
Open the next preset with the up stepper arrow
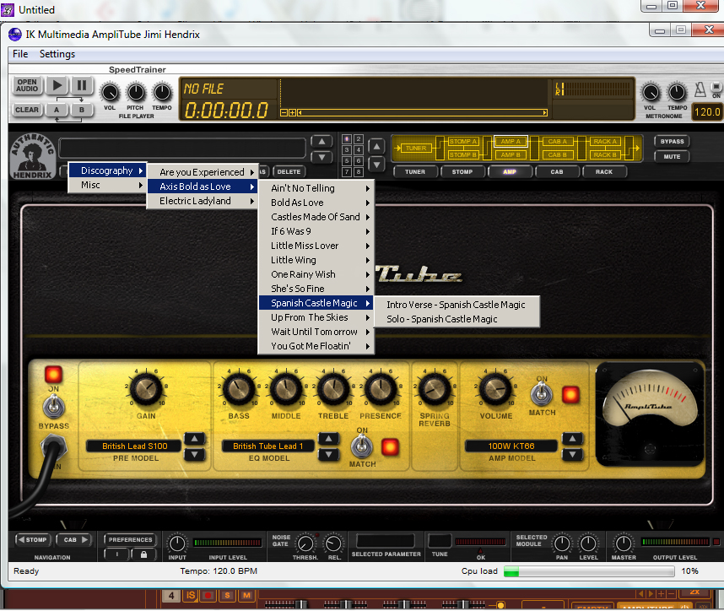click(321, 141)
